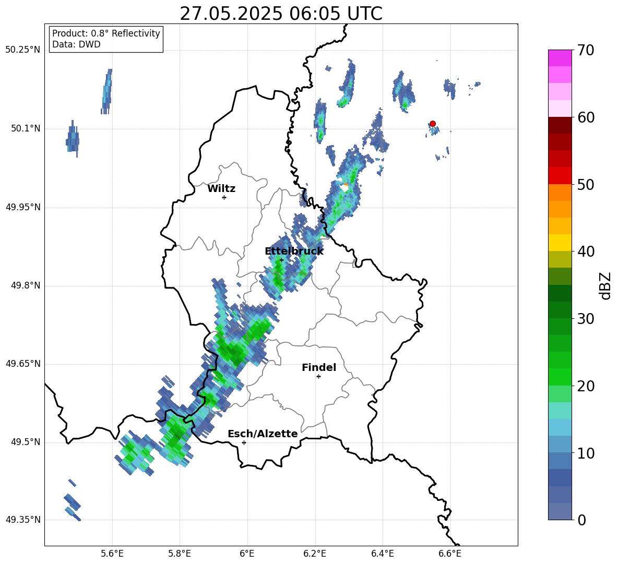The width and height of the screenshot is (618, 564).
Task: Click the 6°E longitude label
Action: 247,554
